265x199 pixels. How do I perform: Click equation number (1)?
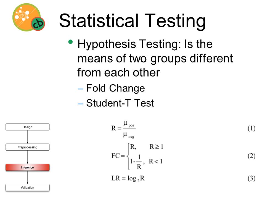(251, 129)
